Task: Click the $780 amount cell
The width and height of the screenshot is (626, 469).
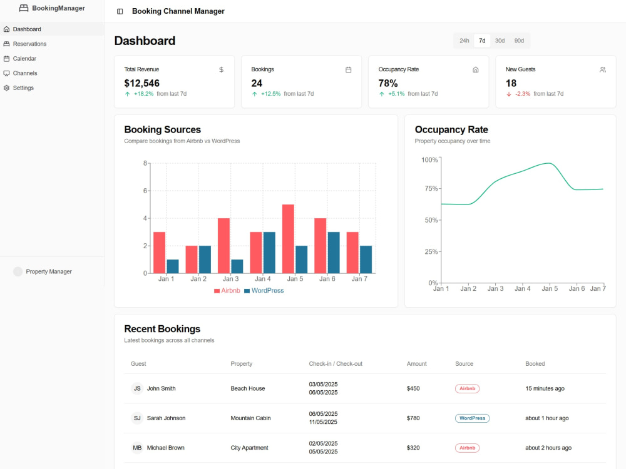Action: (413, 418)
